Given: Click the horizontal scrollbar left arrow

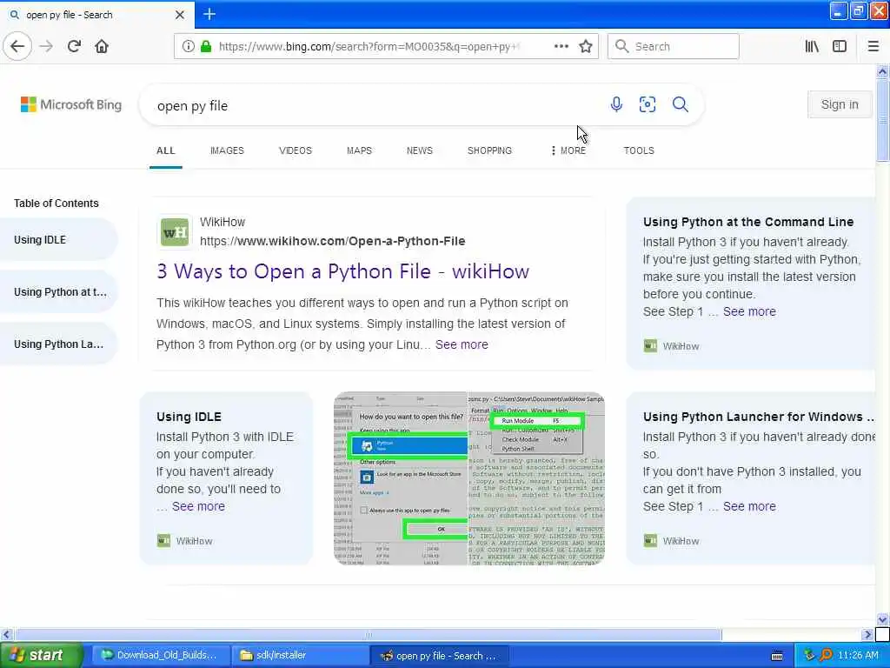Looking at the screenshot, I should (6, 634).
